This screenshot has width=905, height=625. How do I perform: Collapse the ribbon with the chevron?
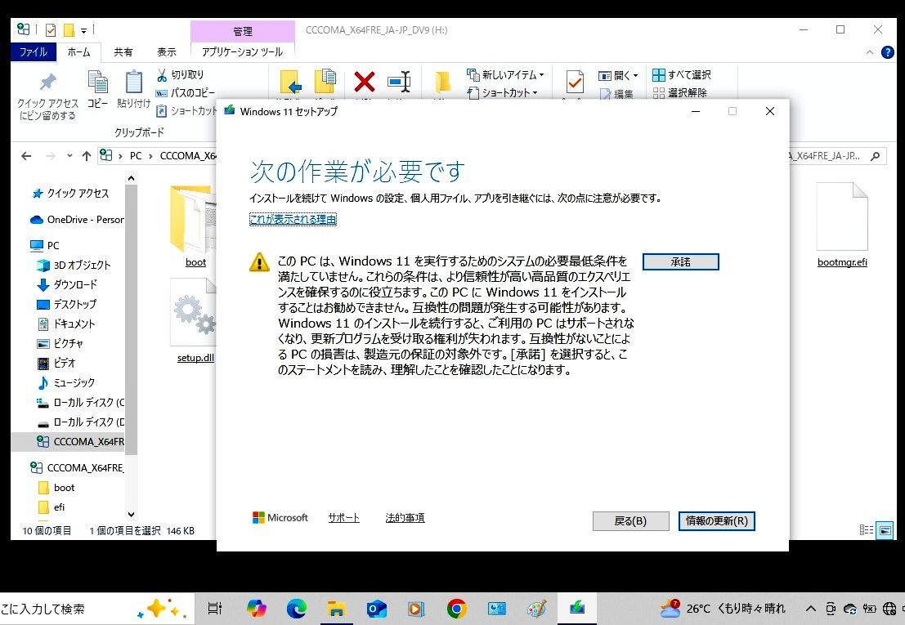click(x=870, y=52)
